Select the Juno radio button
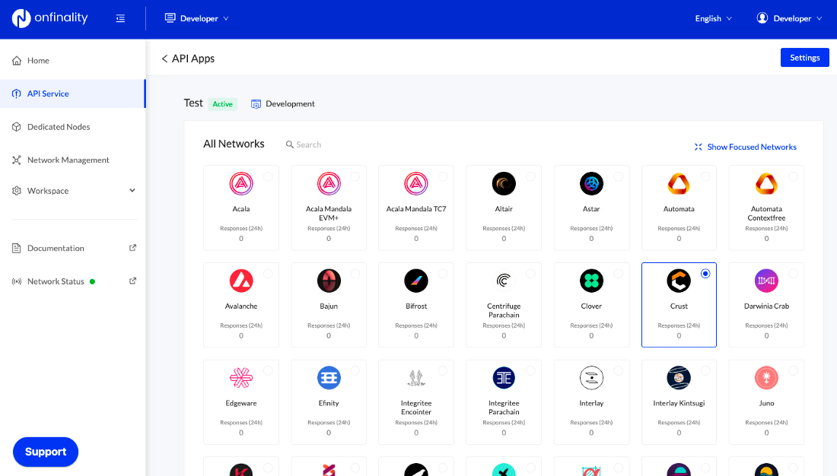Viewport: 837px width, 476px height. click(x=793, y=370)
